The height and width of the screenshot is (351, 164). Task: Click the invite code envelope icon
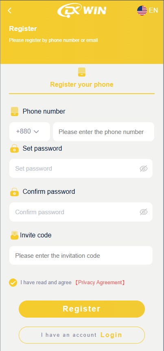click(x=15, y=235)
